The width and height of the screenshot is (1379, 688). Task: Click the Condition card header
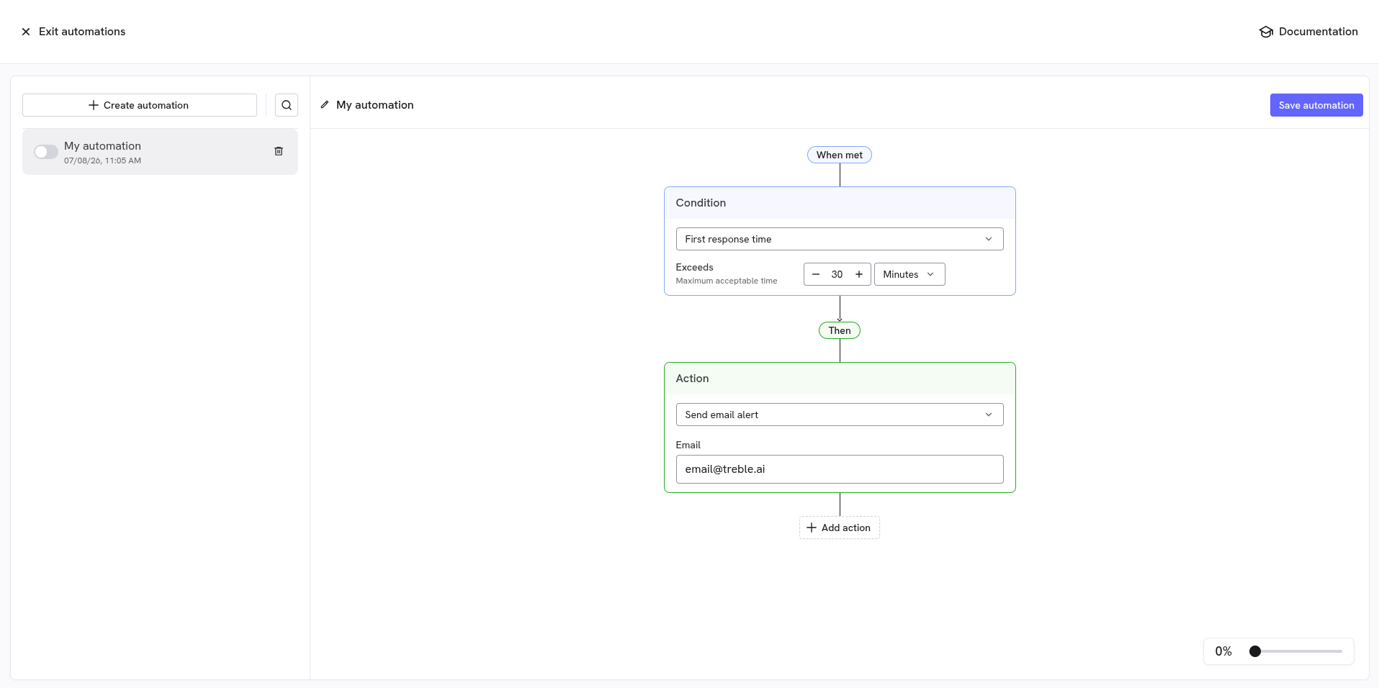840,203
